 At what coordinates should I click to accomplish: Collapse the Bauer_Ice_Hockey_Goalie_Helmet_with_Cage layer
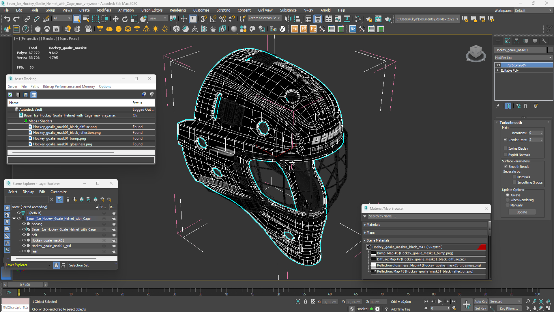pos(14,218)
